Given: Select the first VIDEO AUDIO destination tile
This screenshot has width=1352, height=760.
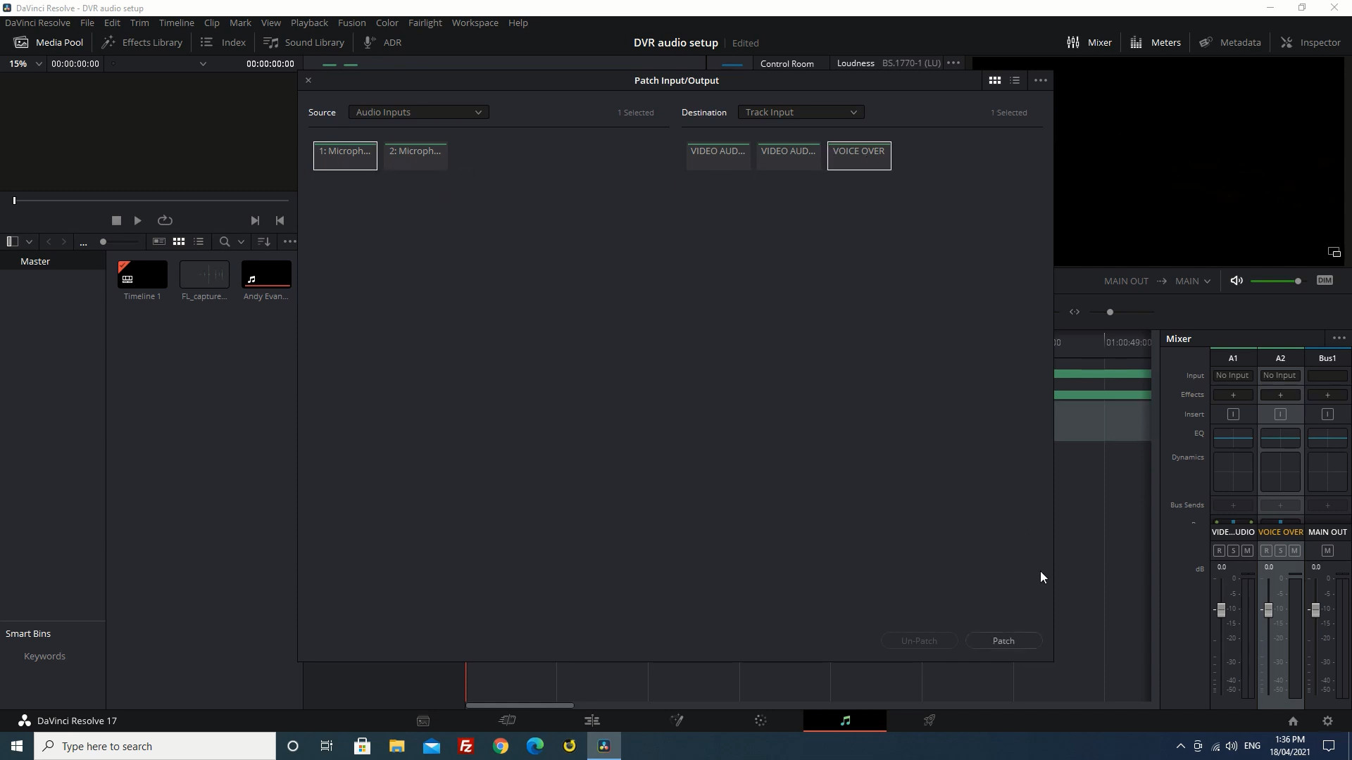Looking at the screenshot, I should pos(718,156).
